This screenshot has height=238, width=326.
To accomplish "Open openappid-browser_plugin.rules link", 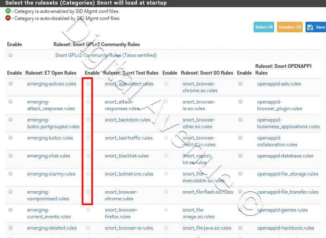I will 280,105.
